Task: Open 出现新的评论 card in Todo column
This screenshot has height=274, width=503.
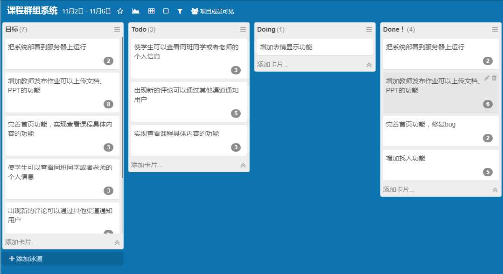Action: [189, 102]
